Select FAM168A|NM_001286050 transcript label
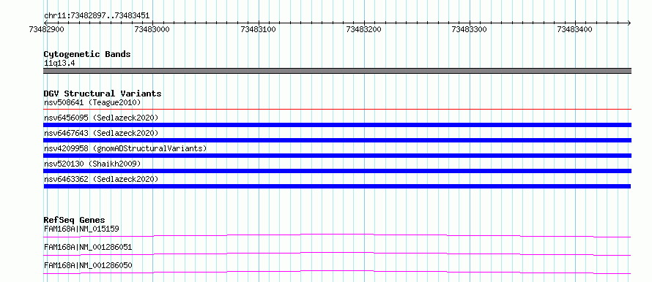The width and height of the screenshot is (652, 282). [88, 265]
